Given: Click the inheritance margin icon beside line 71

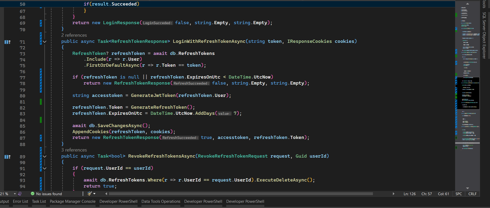Looking at the screenshot, I should tap(8, 42).
